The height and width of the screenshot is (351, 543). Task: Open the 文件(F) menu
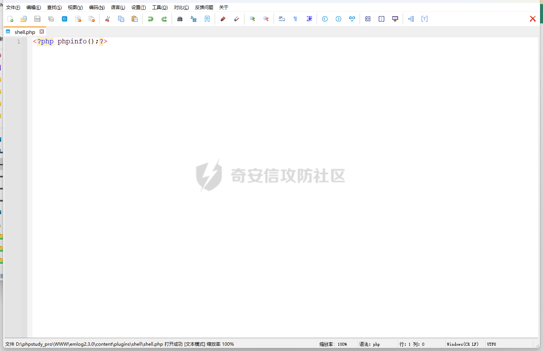(13, 8)
